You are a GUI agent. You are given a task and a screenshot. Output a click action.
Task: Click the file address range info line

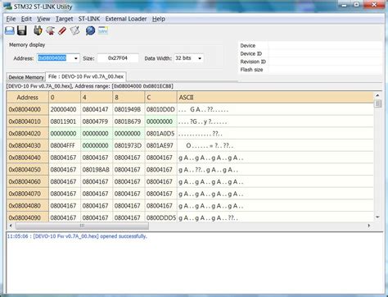click(90, 86)
